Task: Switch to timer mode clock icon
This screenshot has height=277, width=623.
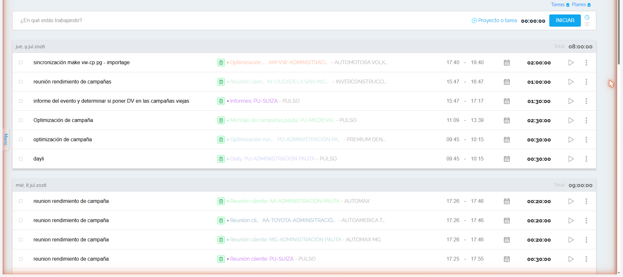Action: 587,17
